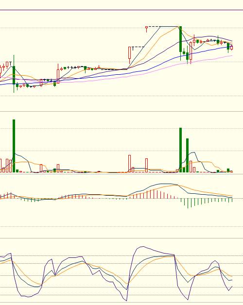Select the tallest red MACD histogram bar
This screenshot has width=243, height=305.
click(x=154, y=194)
